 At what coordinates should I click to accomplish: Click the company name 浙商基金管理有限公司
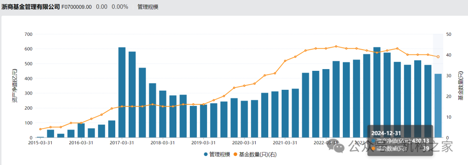[31, 7]
